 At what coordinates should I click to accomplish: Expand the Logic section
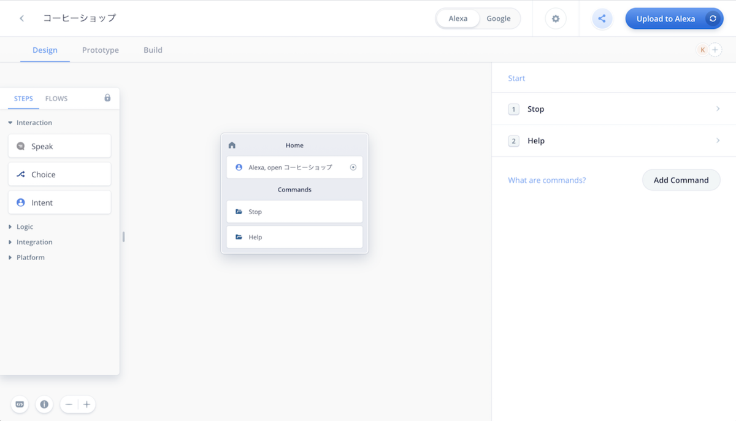(21, 226)
